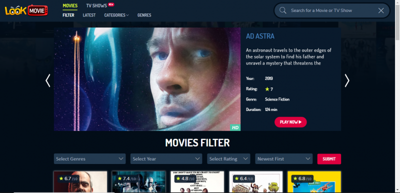The width and height of the screenshot is (400, 193).
Task: Open the Select Genres dropdown
Action: 90,159
